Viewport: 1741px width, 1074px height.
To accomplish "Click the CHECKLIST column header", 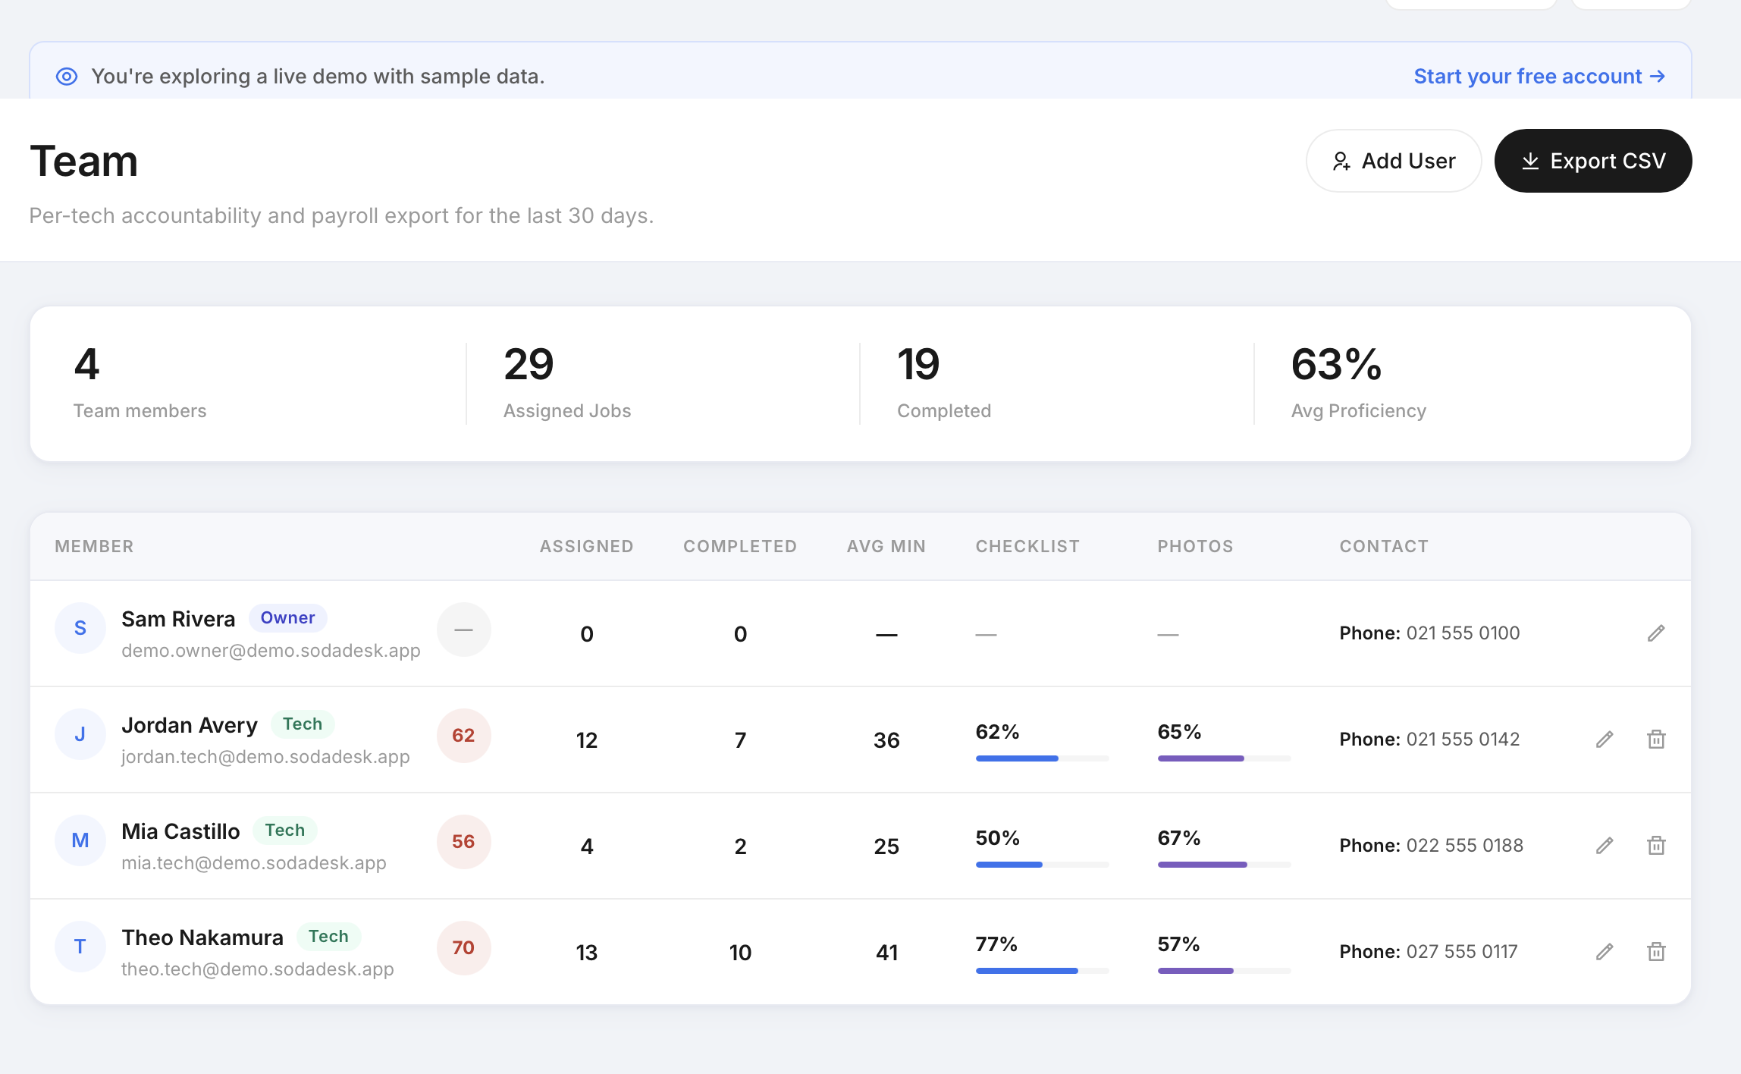I will coord(1027,546).
